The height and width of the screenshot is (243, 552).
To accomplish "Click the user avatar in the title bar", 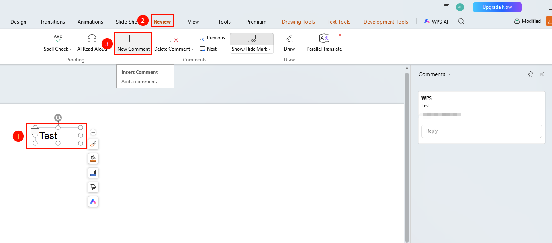I will pyautogui.click(x=460, y=7).
